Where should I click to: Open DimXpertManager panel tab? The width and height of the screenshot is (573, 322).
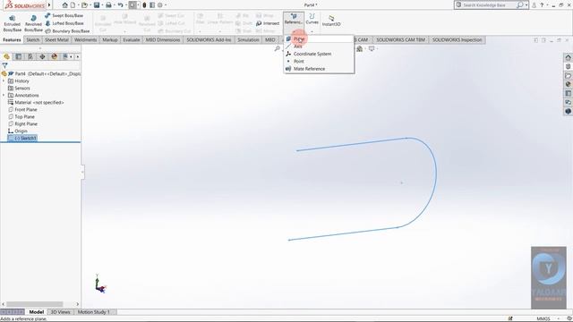pos(42,56)
